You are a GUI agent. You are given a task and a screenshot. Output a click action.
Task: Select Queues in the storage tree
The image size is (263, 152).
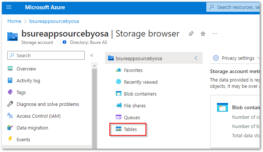[132, 117]
